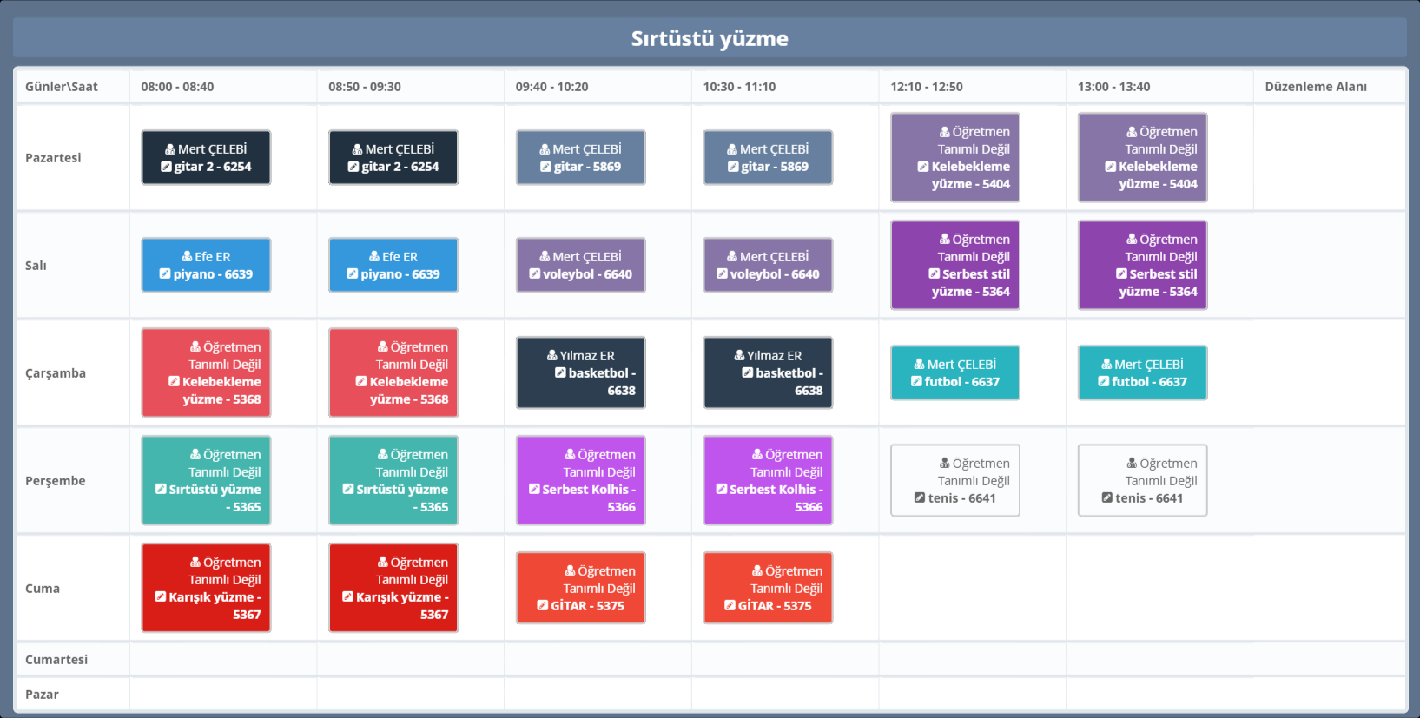Click teacher icon on Cuma 08:50 Karışık yüzme card

382,563
